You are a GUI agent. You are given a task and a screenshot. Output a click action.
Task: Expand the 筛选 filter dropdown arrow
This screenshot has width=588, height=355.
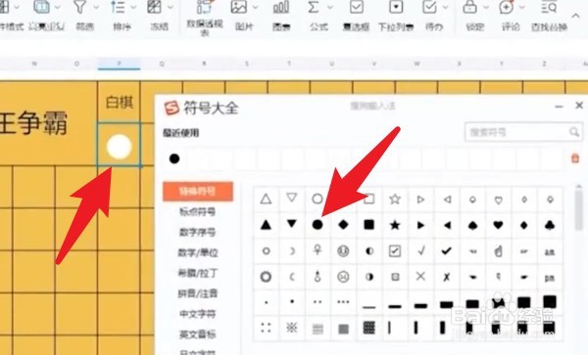tap(96, 7)
